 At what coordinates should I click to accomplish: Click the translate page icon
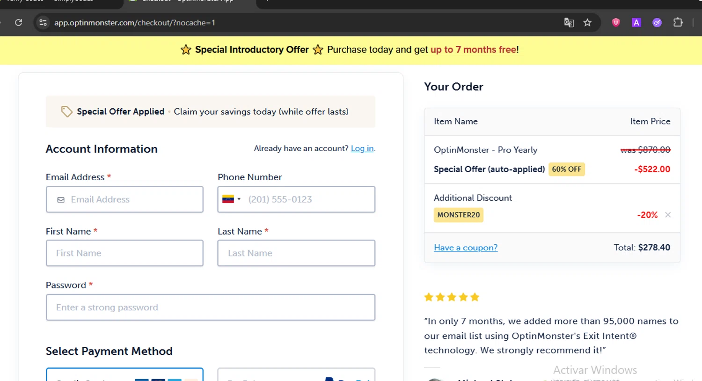click(569, 22)
